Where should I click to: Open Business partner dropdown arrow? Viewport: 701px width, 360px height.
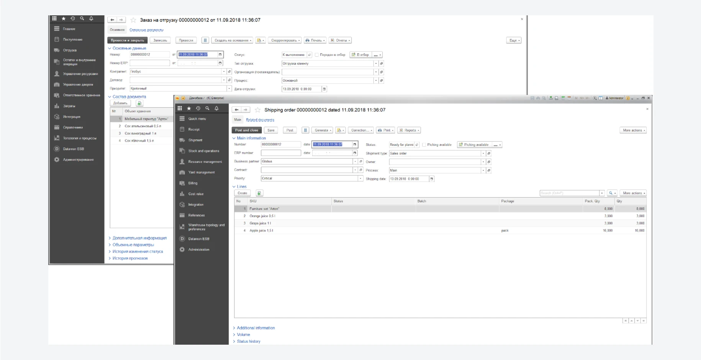tap(355, 161)
